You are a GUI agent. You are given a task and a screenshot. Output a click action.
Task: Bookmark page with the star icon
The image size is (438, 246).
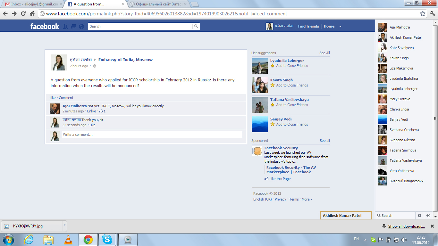point(423,14)
